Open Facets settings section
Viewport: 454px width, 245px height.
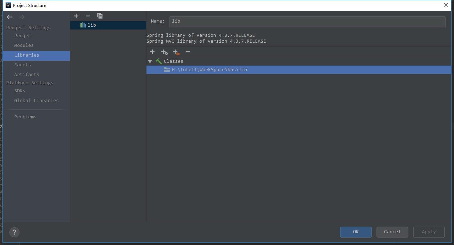click(x=23, y=65)
